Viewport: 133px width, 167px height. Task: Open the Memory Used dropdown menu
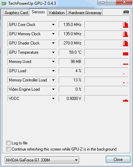coord(53,62)
